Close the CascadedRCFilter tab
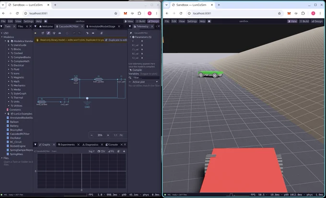The image size is (326, 198). click(82, 26)
